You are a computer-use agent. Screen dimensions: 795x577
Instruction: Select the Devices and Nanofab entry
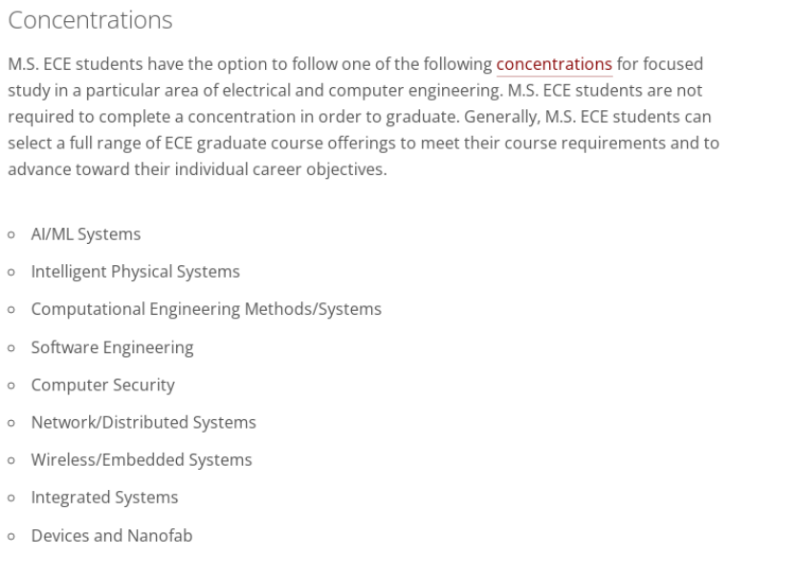[x=111, y=536]
